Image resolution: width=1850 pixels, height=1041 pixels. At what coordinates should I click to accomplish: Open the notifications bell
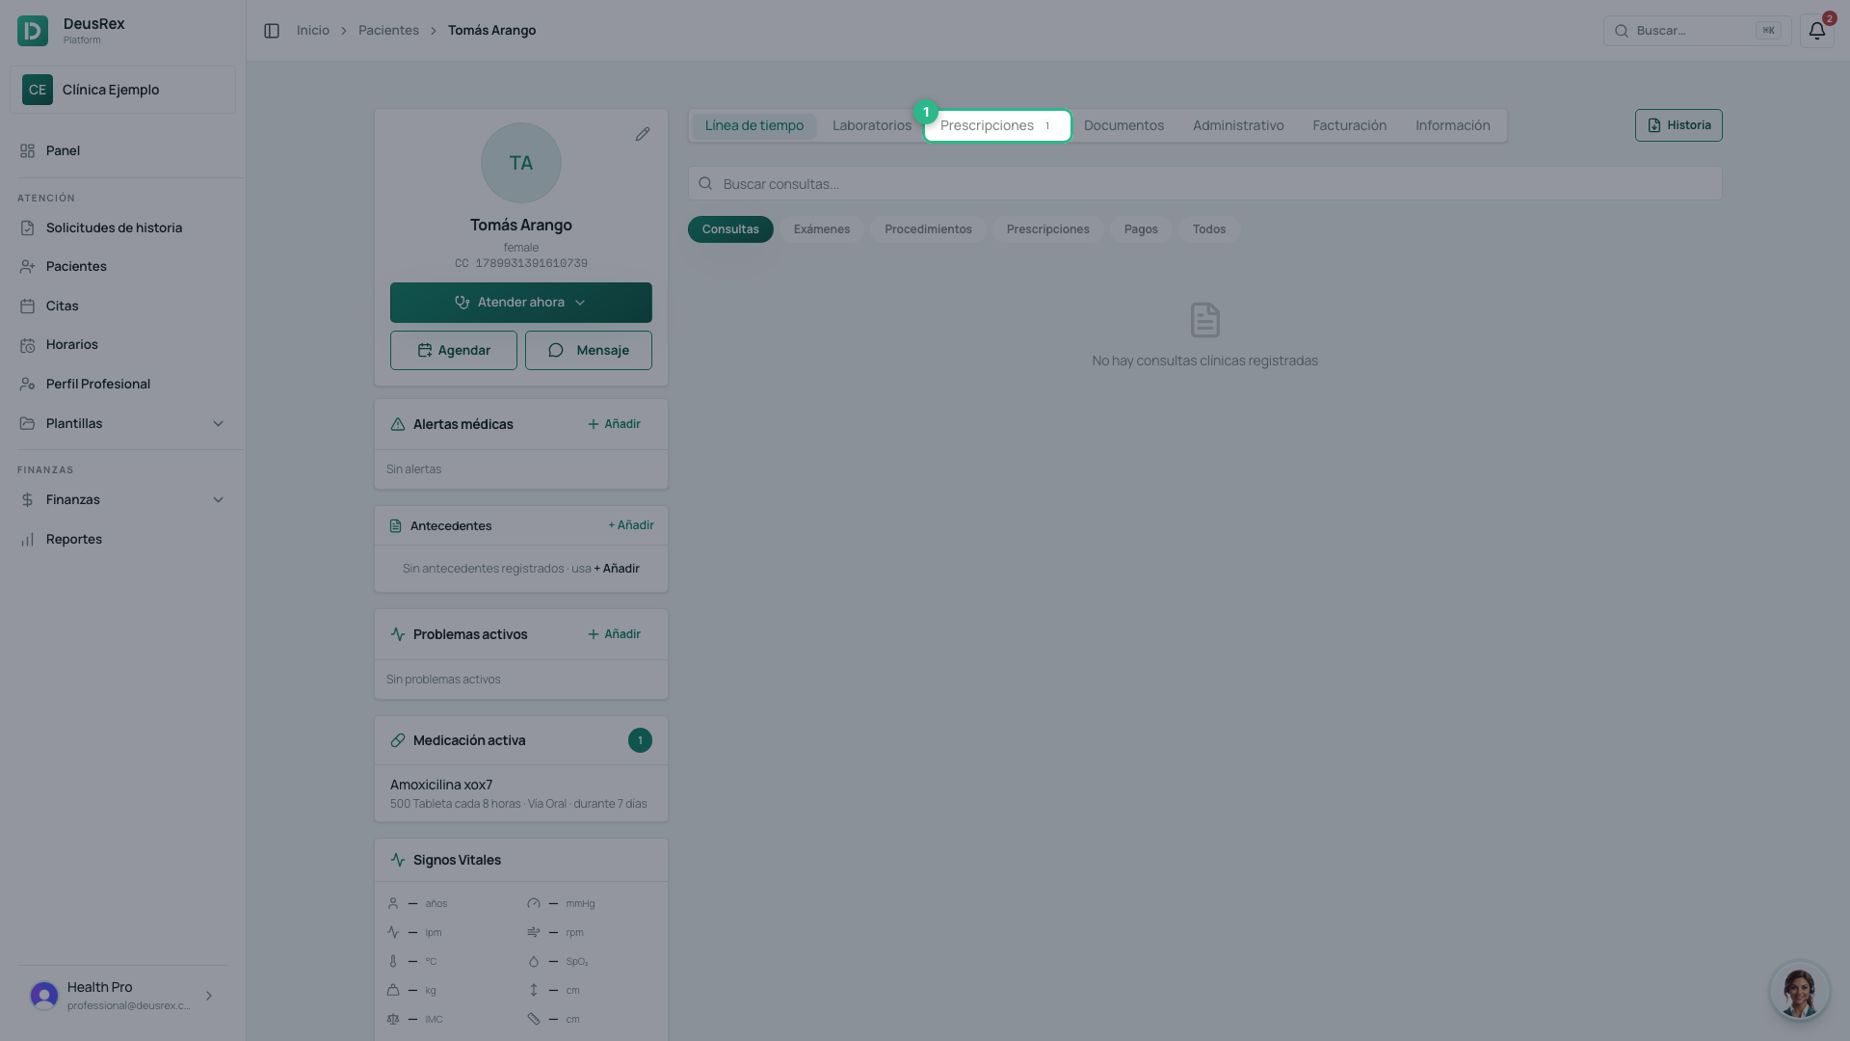click(x=1816, y=31)
